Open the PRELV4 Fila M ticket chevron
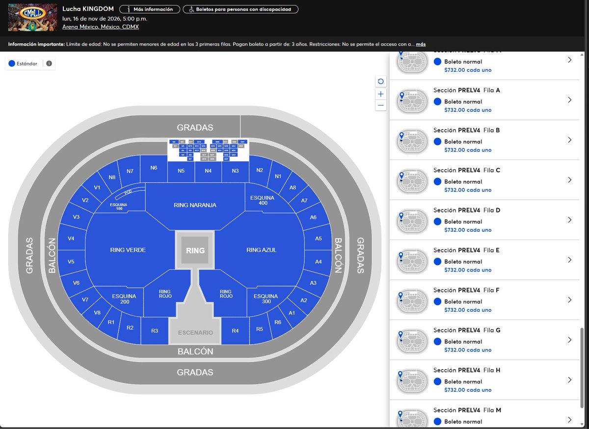Image resolution: width=589 pixels, height=429 pixels. pos(569,420)
